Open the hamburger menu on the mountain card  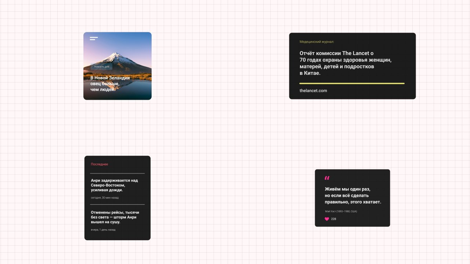coord(94,38)
